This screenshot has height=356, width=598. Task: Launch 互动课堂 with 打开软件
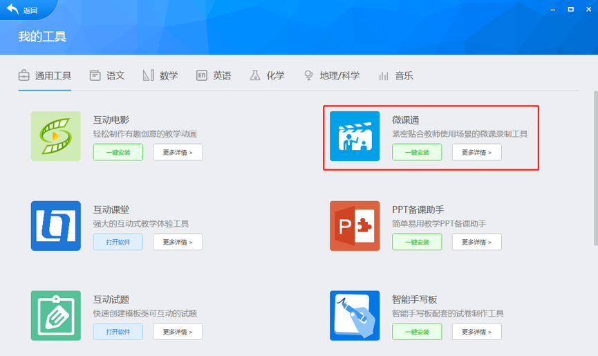click(118, 242)
